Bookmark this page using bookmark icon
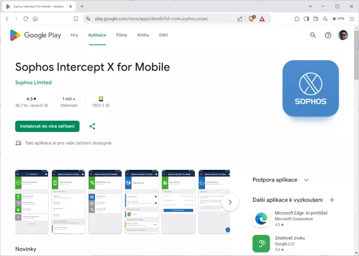This screenshot has width=359, height=256. [76, 18]
